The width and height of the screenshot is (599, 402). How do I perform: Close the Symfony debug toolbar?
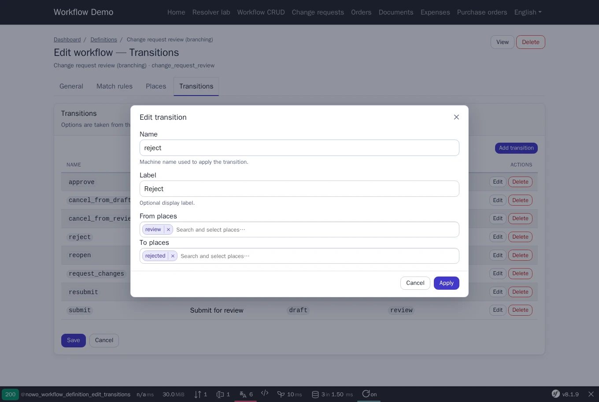pyautogui.click(x=591, y=394)
